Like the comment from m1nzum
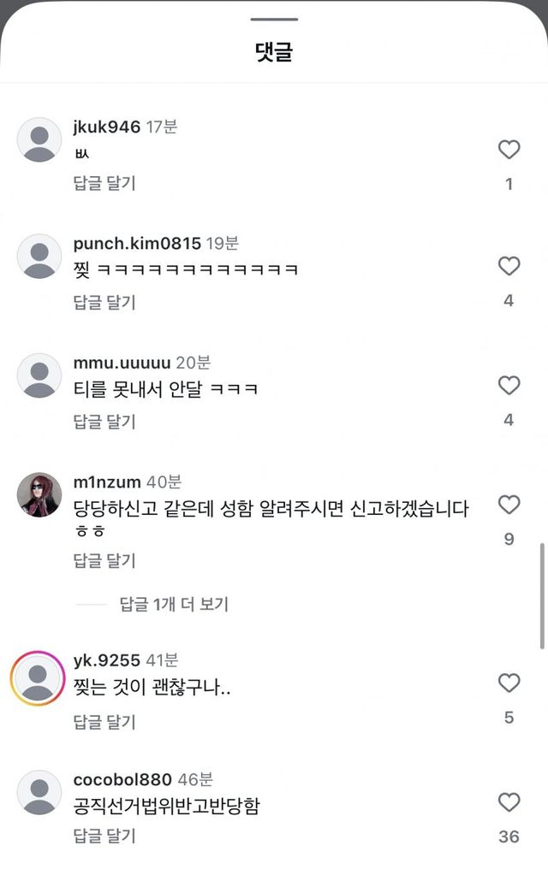 click(509, 505)
